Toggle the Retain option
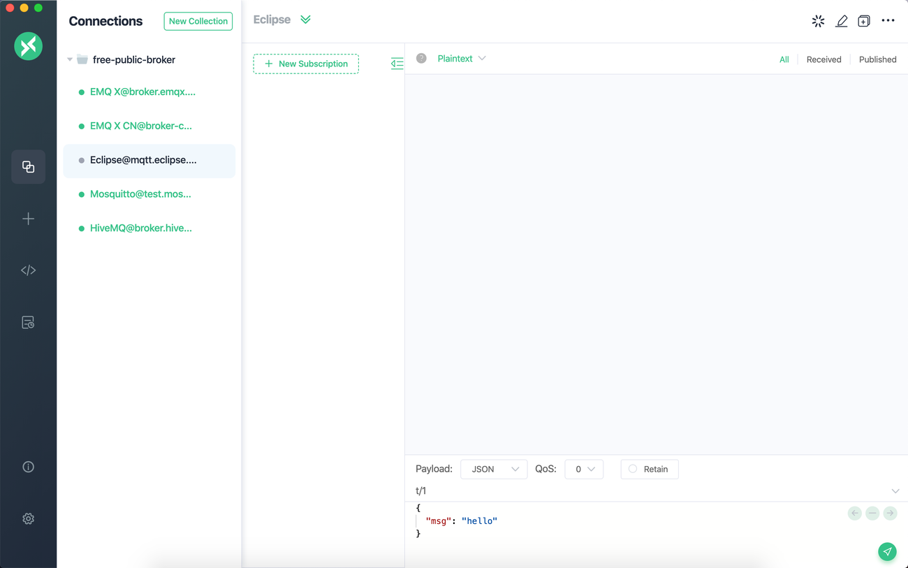The width and height of the screenshot is (908, 568). tap(649, 469)
